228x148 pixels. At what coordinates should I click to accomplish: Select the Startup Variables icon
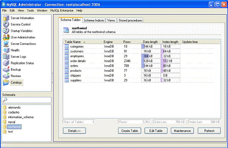tap(6, 31)
